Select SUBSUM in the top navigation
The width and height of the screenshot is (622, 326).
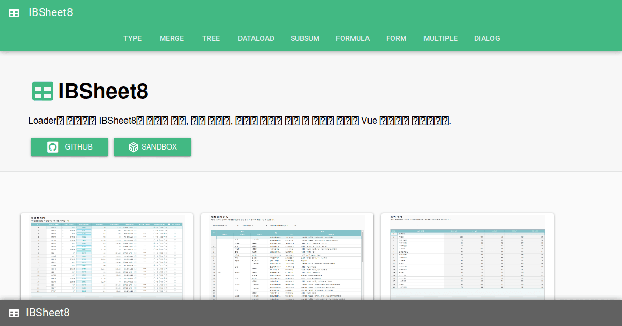[x=305, y=38]
